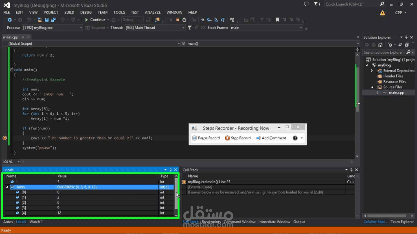Open the TEAM menu

pyautogui.click(x=102, y=13)
